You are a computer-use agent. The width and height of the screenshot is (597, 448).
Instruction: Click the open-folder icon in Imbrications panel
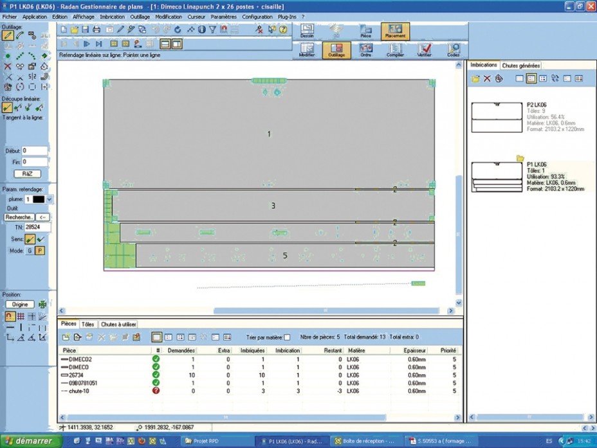click(475, 78)
